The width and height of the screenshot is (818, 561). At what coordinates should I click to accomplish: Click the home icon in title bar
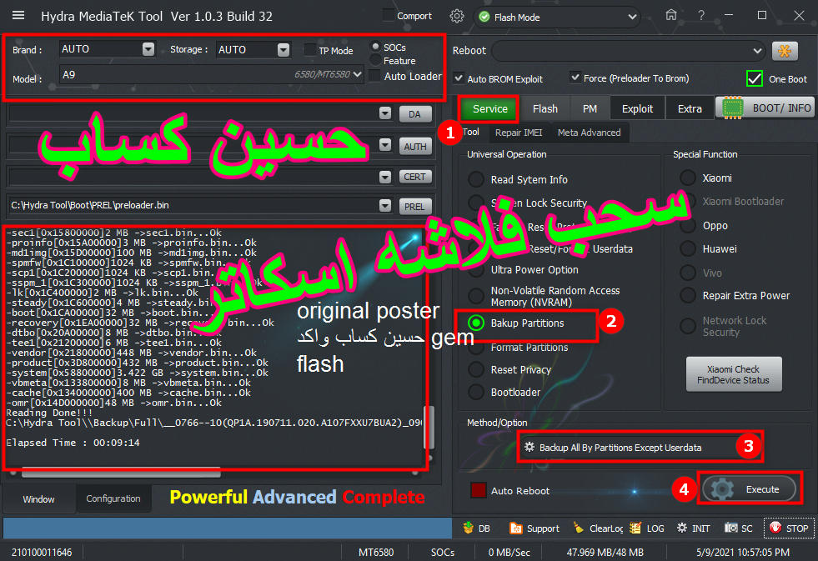point(671,15)
